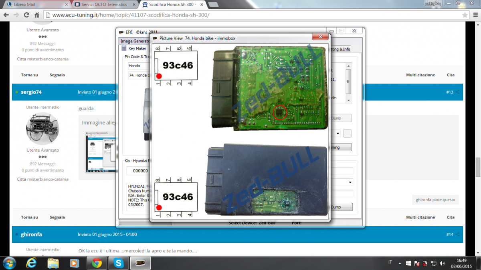Click the Honda brand field in EFfl
The width and height of the screenshot is (481, 270).
point(139,66)
